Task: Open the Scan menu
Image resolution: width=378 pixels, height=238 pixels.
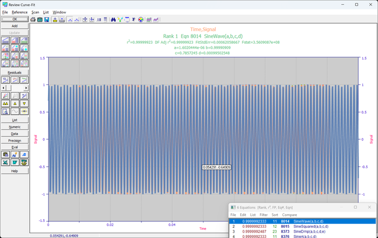Action: click(x=35, y=12)
